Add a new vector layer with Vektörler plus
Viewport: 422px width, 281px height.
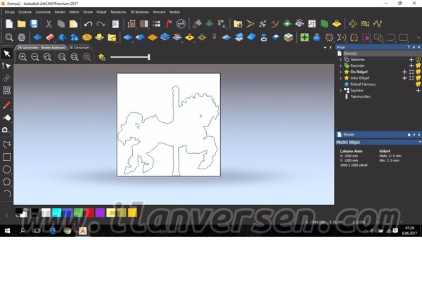pyautogui.click(x=411, y=60)
